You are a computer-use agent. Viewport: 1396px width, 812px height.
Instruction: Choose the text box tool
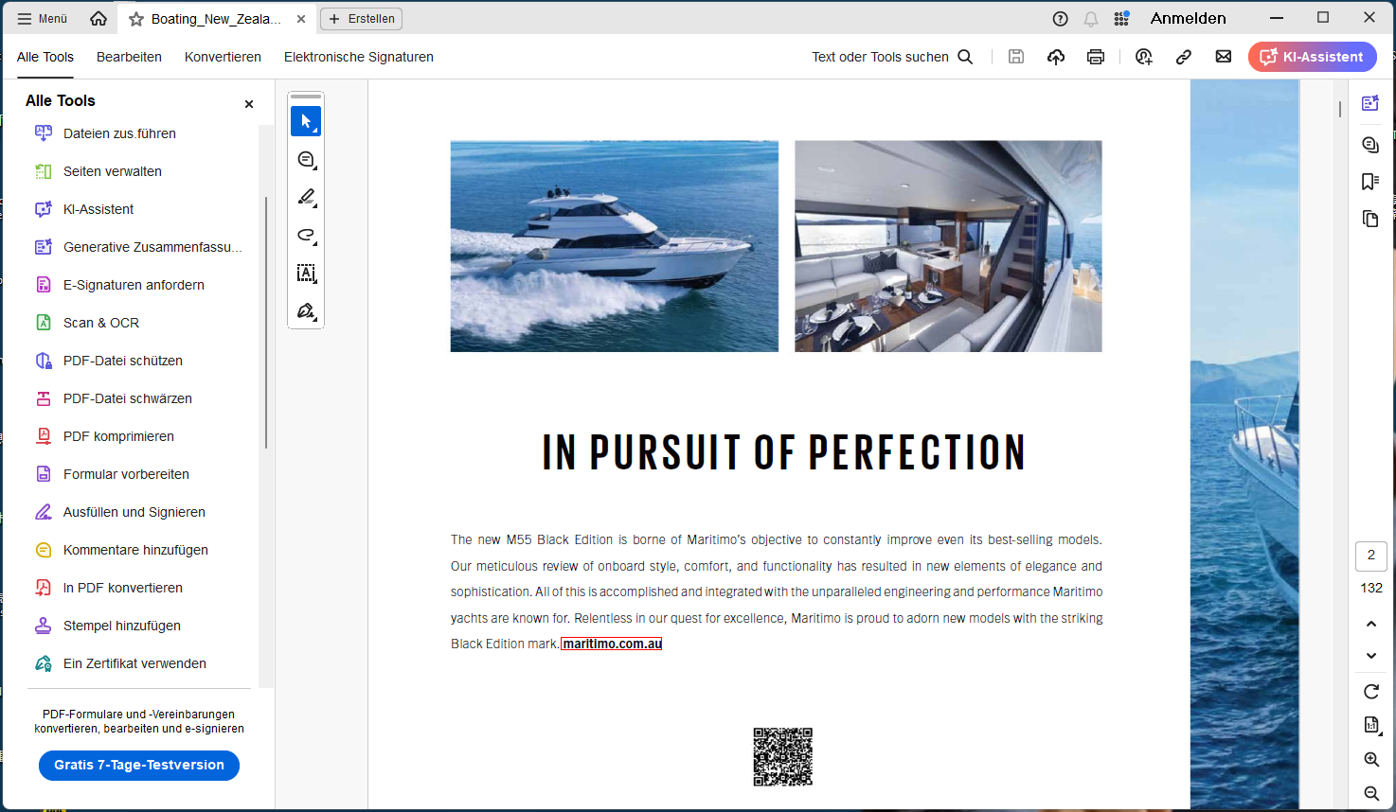306,273
